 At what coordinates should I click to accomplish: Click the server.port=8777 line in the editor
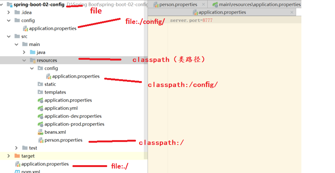191,20
